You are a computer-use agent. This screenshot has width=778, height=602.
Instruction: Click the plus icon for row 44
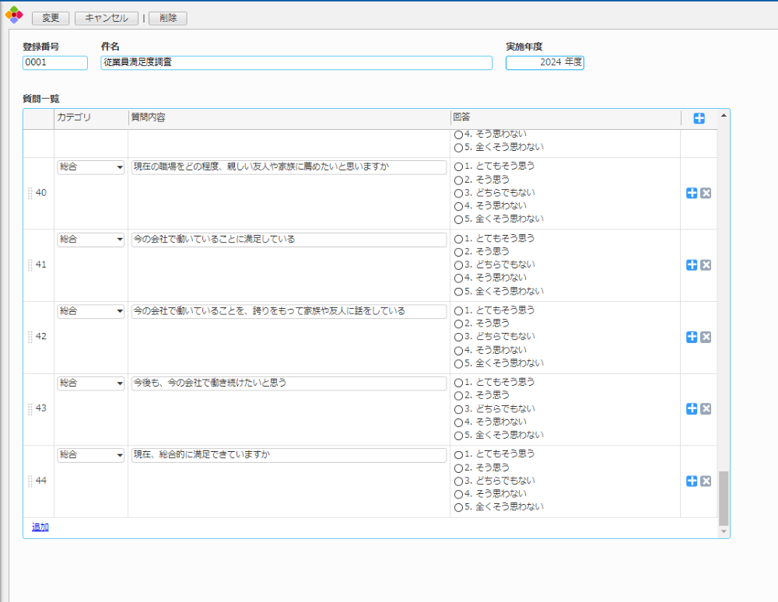pos(692,481)
